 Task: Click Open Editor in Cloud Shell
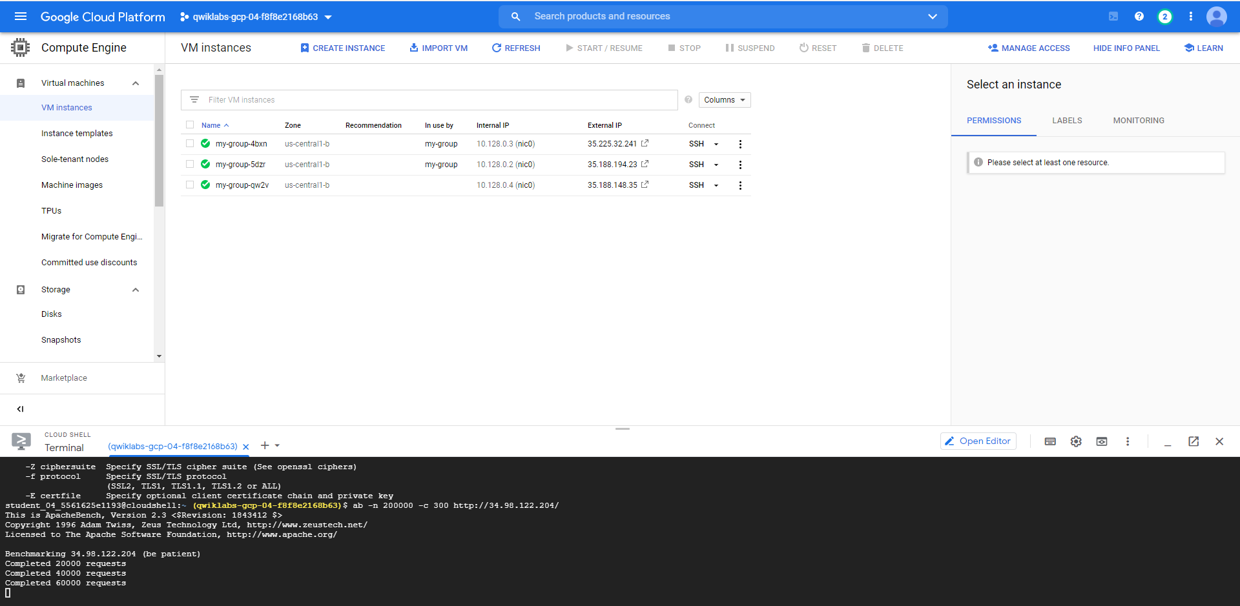click(x=978, y=441)
